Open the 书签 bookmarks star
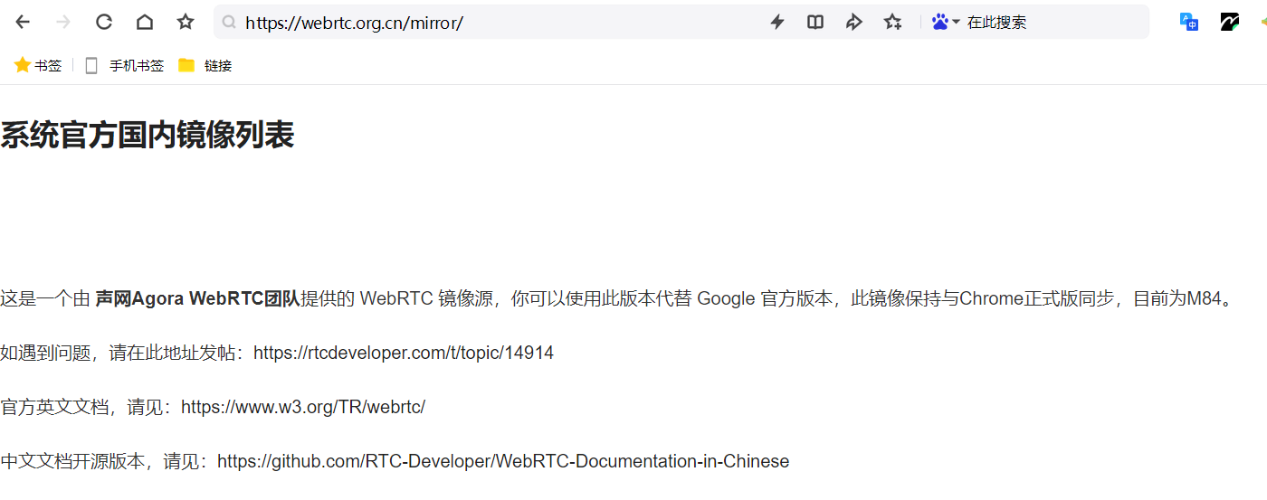This screenshot has height=500, width=1267. 38,65
